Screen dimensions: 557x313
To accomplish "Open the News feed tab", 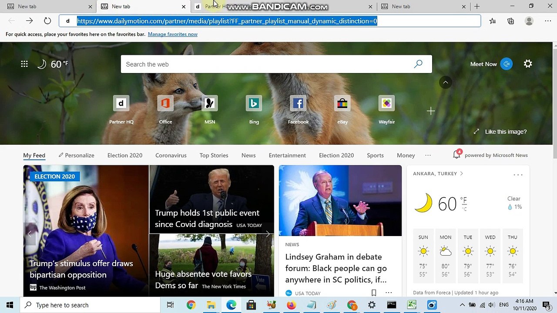I will pos(248,155).
